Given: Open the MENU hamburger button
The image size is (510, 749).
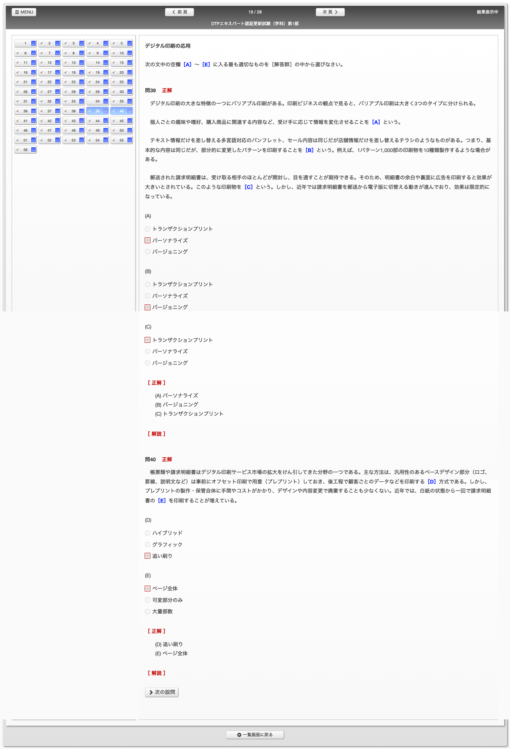Looking at the screenshot, I should [x=24, y=12].
